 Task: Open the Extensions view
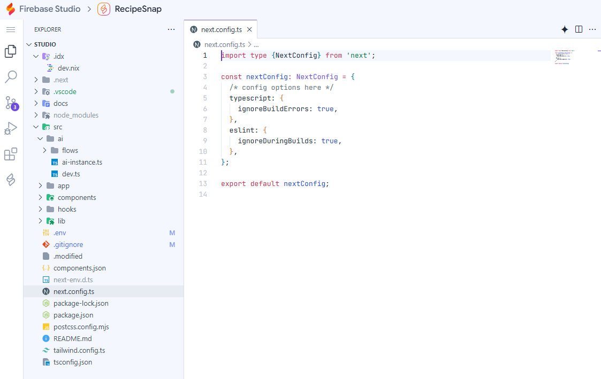(x=11, y=154)
